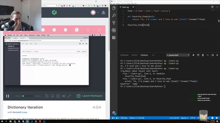Open notifications bell in VS Code status bar

(217, 118)
